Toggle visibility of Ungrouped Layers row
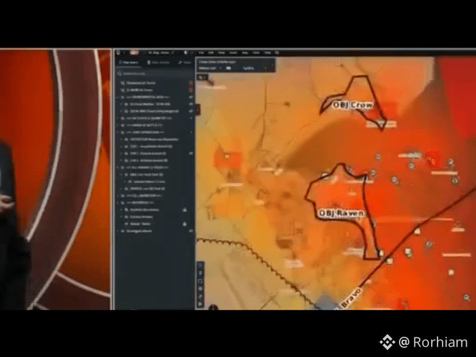476x357 pixels. click(x=191, y=231)
